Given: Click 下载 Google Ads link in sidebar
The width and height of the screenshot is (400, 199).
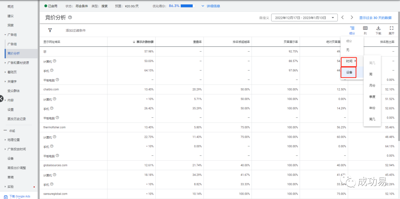Looking at the screenshot, I should point(20,196).
